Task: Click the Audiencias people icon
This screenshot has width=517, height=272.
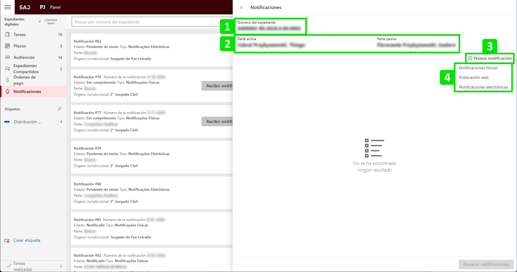Action: pyautogui.click(x=7, y=57)
